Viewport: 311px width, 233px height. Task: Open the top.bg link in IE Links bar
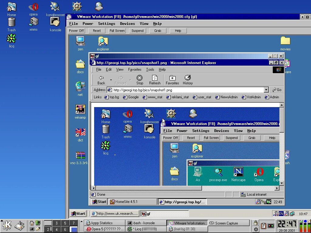pyautogui.click(x=112, y=97)
